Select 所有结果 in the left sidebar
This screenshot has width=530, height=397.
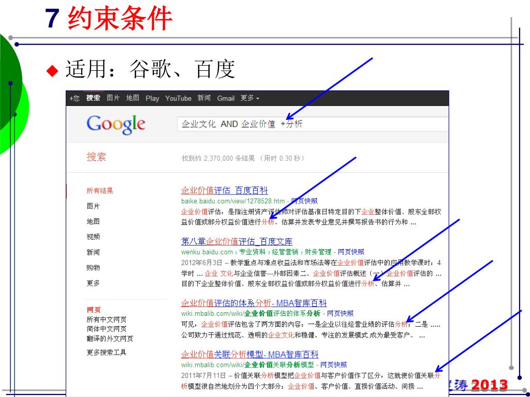coord(100,191)
